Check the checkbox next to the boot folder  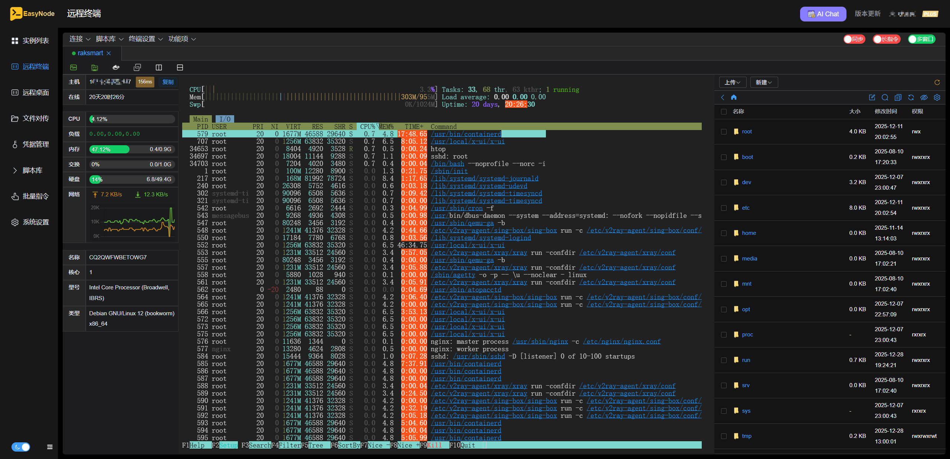click(724, 157)
